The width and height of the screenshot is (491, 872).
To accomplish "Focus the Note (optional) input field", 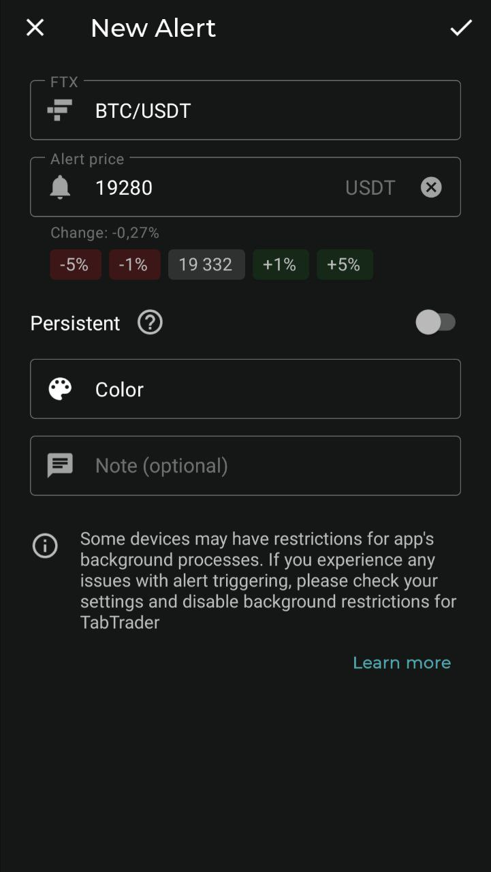I will [245, 466].
